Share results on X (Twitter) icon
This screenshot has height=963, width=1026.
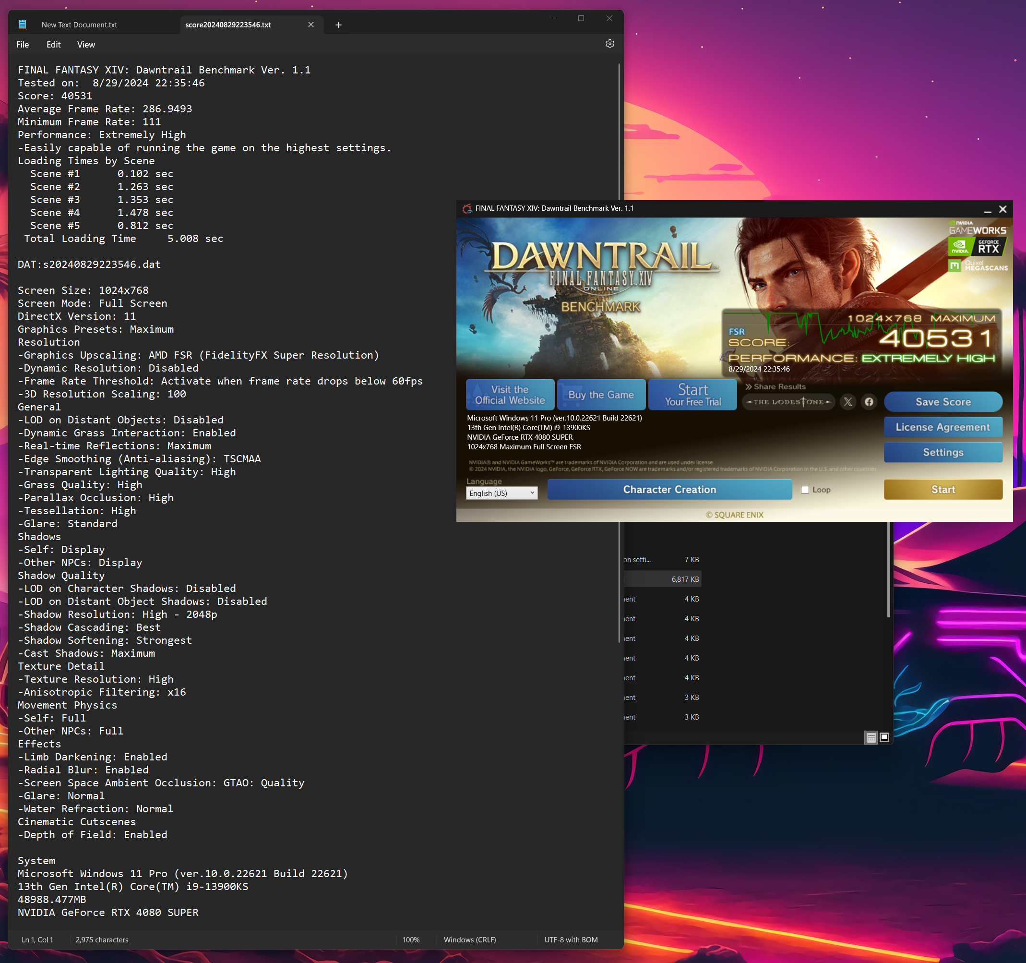pos(848,402)
